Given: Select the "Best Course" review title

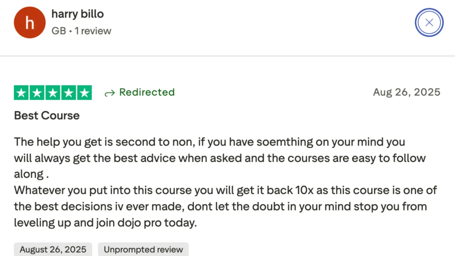Looking at the screenshot, I should (47, 115).
